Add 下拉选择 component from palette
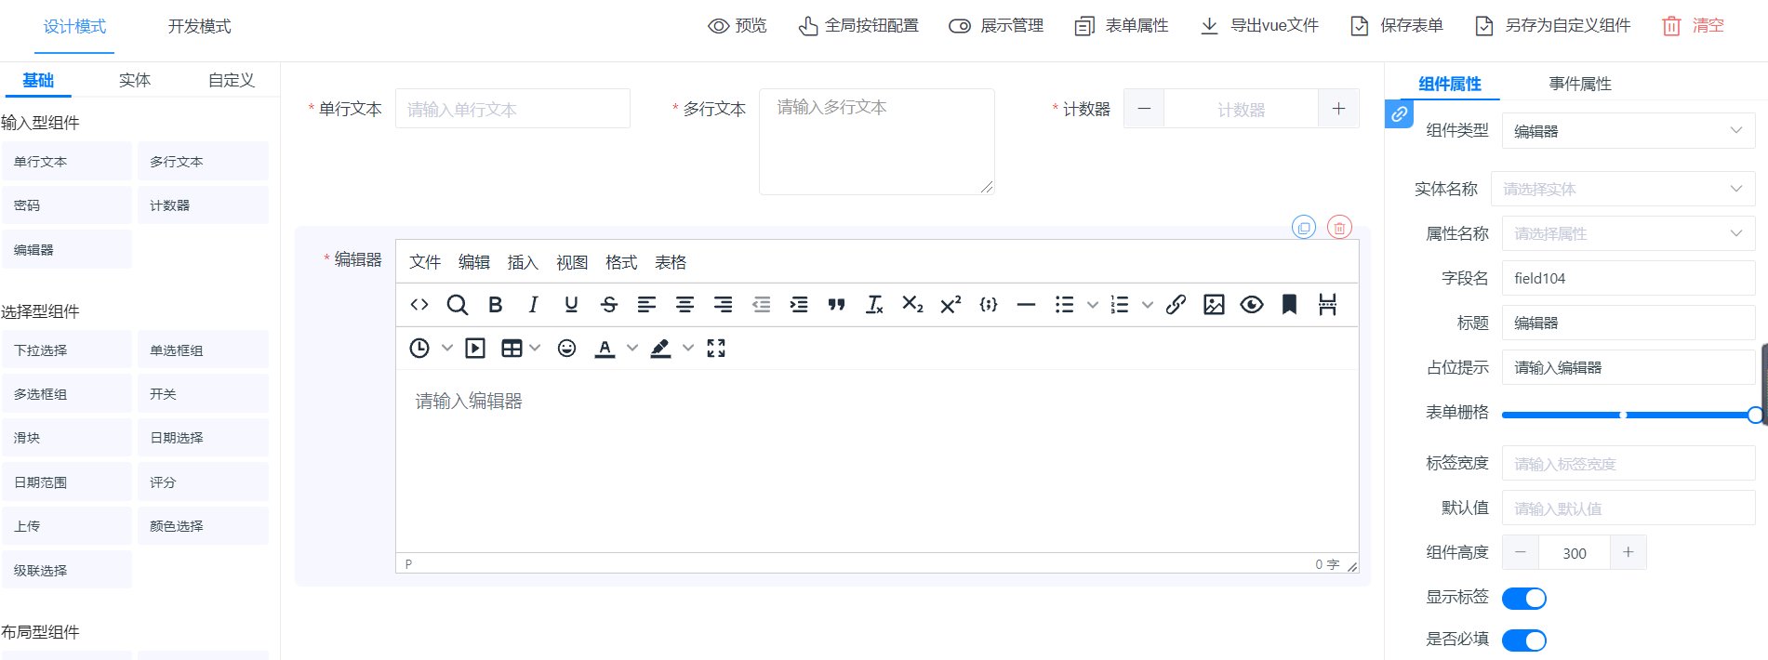 point(67,350)
